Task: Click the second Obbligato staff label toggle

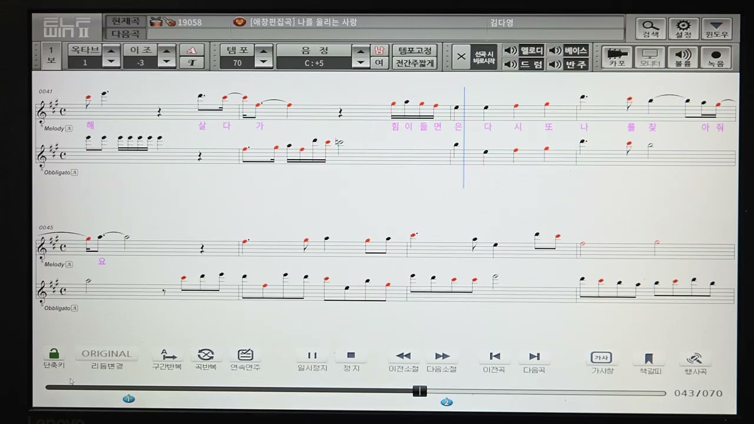Action: click(75, 308)
